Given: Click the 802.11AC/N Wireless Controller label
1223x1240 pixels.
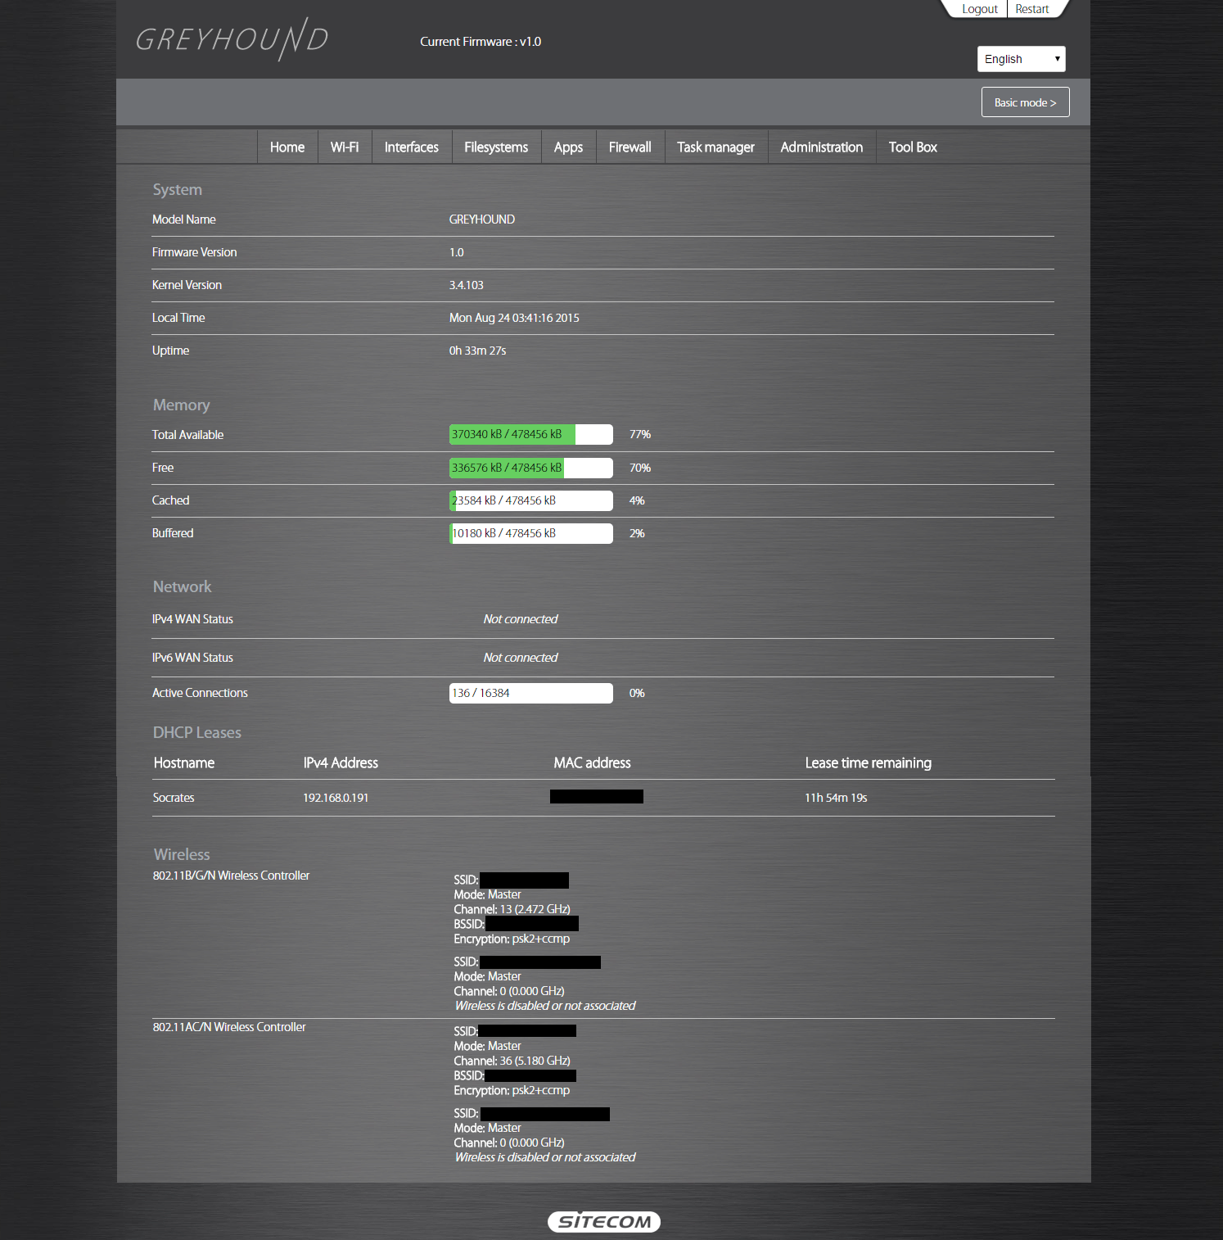Looking at the screenshot, I should (229, 1027).
